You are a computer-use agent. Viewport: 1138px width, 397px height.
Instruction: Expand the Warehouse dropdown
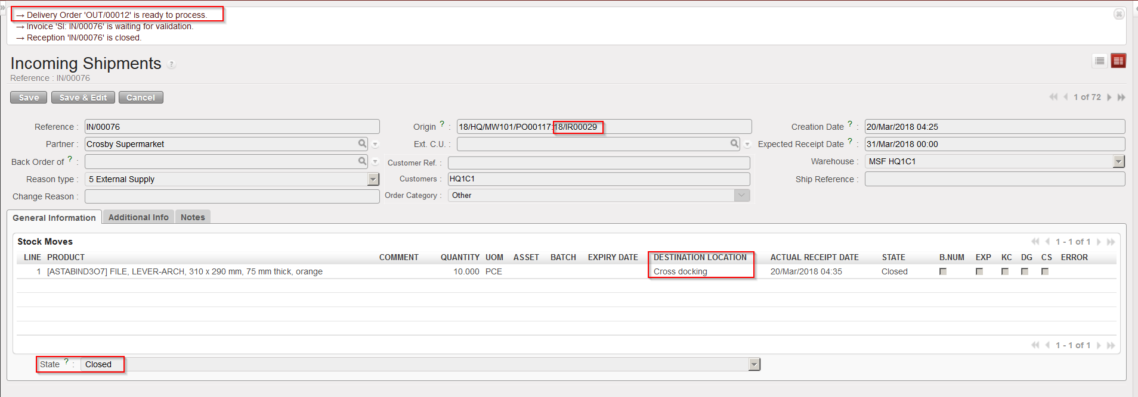point(1118,161)
